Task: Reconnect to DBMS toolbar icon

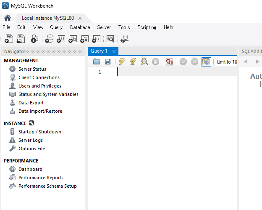Action: point(124,39)
